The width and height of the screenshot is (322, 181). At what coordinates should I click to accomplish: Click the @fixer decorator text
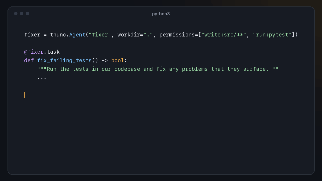tap(34, 52)
